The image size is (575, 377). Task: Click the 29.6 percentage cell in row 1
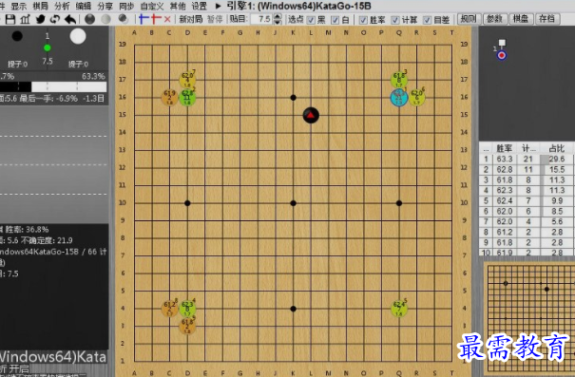557,159
